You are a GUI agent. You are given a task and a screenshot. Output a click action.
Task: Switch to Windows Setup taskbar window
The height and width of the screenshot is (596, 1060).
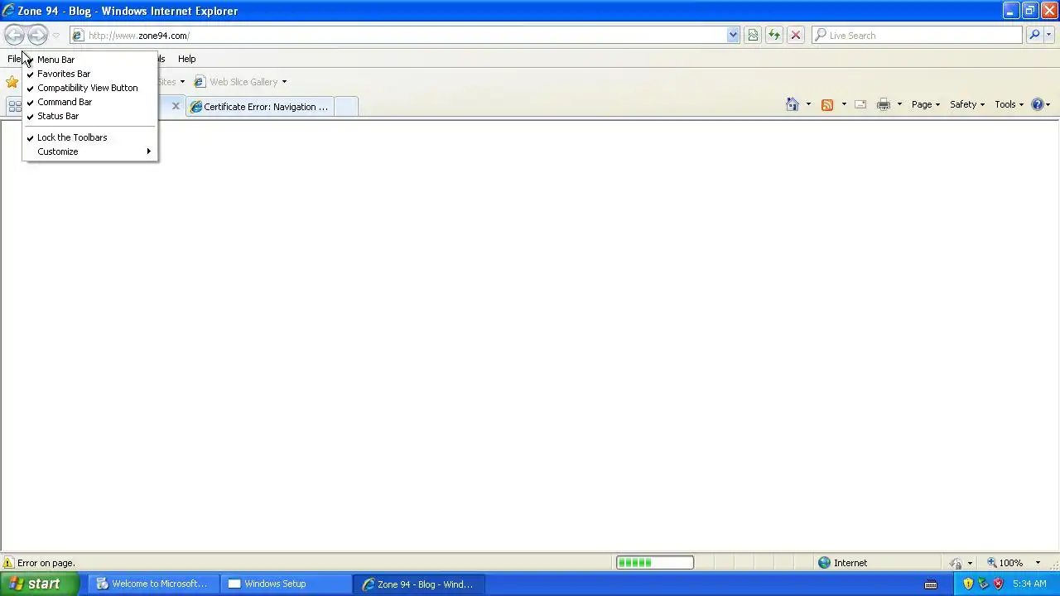point(286,584)
